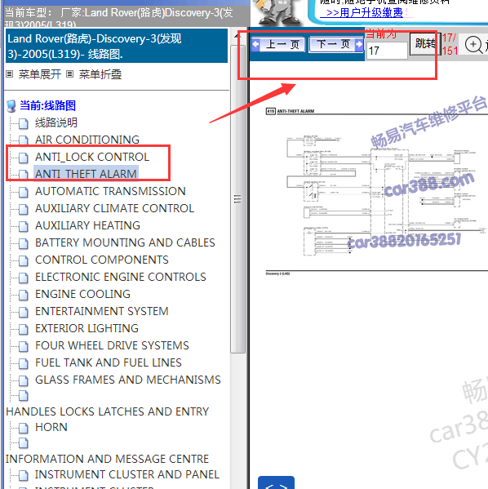488x489 pixels.
Task: Click page icon beside ENGINE COOLING
Action: [24, 295]
